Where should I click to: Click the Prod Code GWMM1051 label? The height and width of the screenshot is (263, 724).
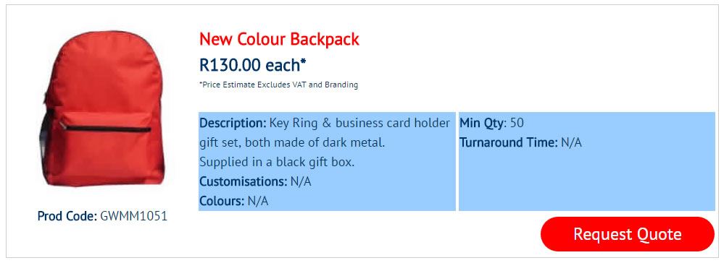coord(102,215)
